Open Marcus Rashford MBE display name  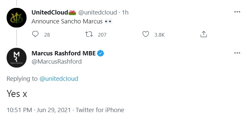64,53
